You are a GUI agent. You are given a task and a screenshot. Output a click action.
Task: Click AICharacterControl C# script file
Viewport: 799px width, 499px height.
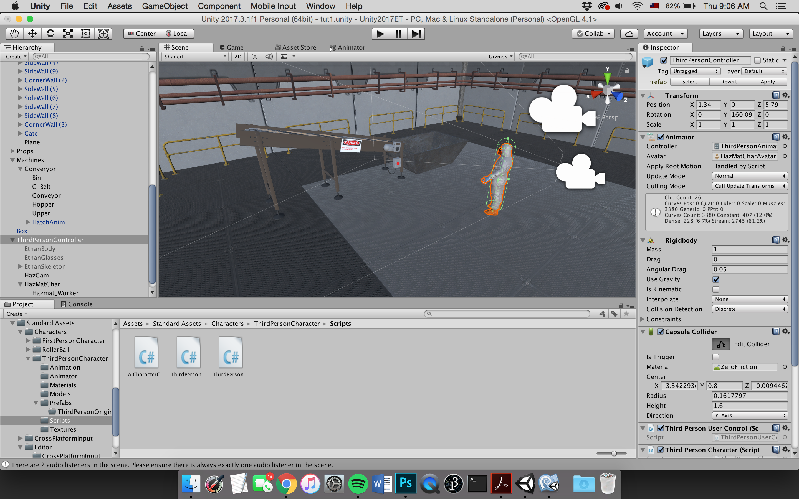pos(146,357)
